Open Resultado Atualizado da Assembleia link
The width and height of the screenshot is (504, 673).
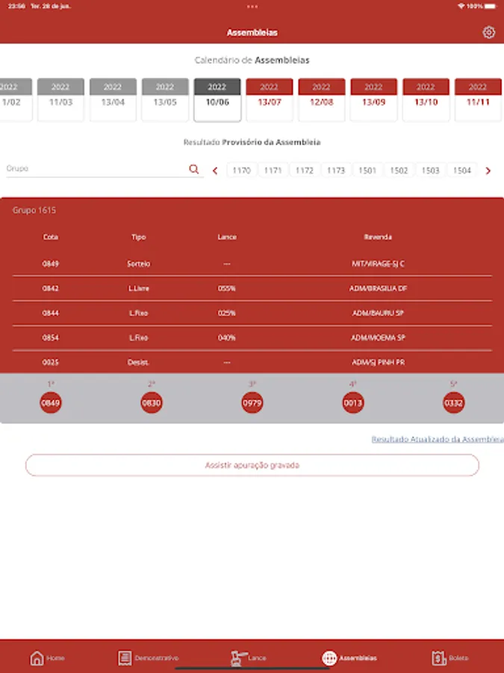[x=438, y=439]
